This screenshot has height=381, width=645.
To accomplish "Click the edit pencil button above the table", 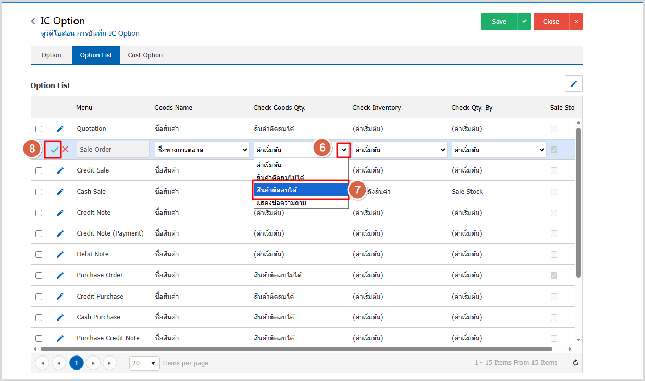I will click(x=574, y=83).
